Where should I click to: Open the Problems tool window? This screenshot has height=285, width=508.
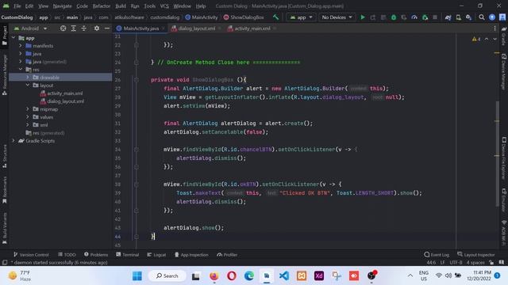[96, 255]
